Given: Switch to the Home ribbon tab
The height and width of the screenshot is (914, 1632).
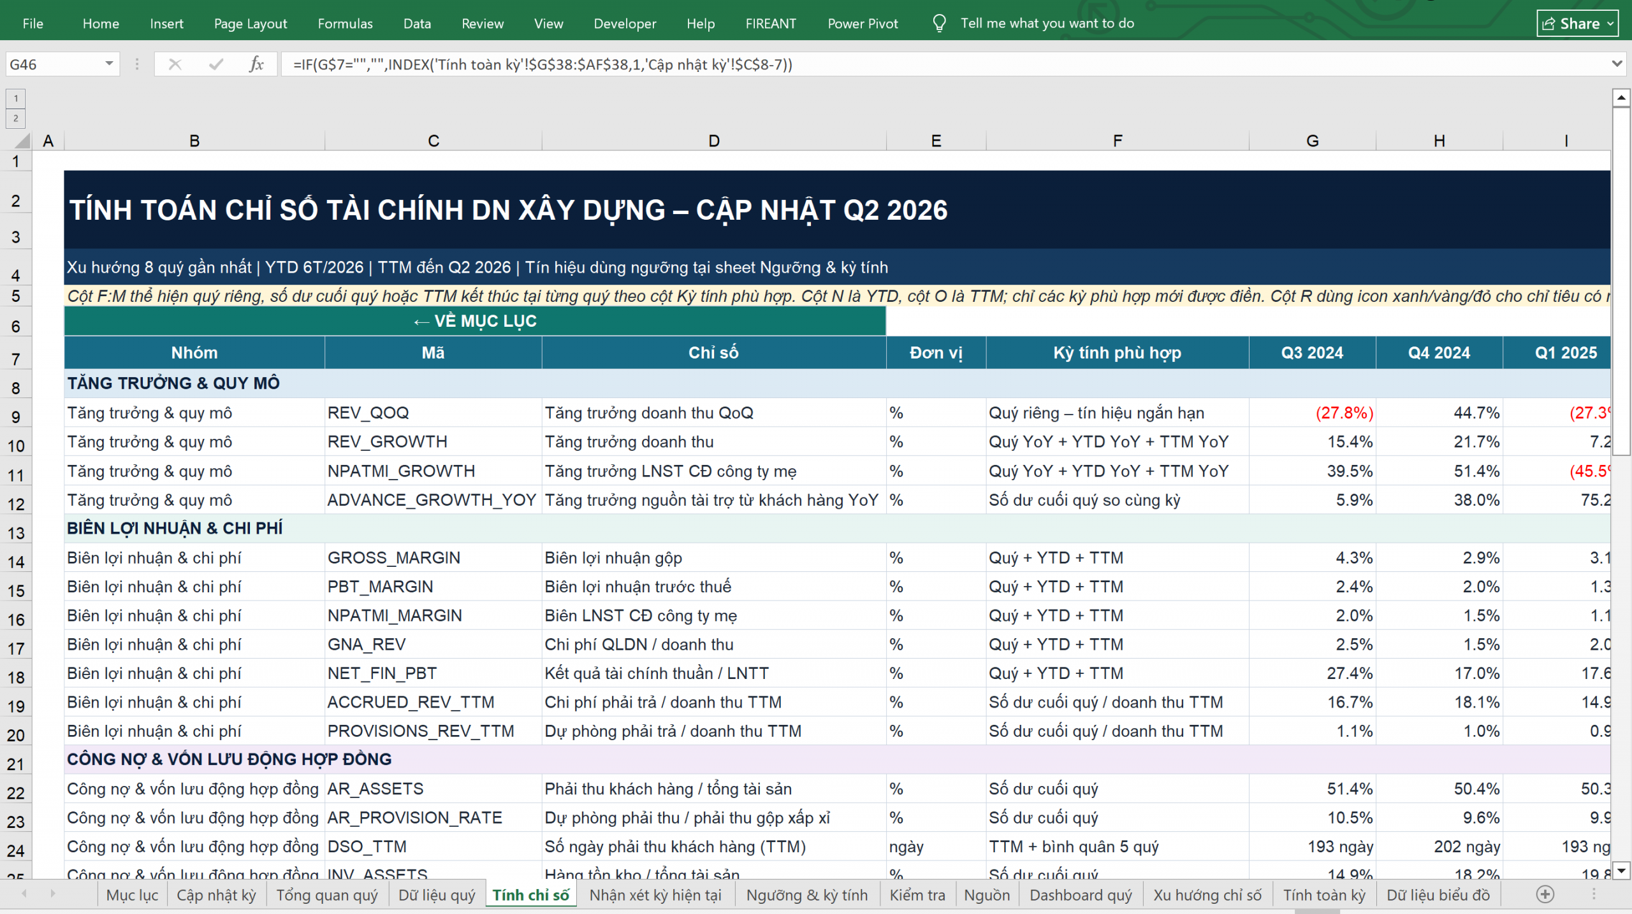Looking at the screenshot, I should 101,24.
